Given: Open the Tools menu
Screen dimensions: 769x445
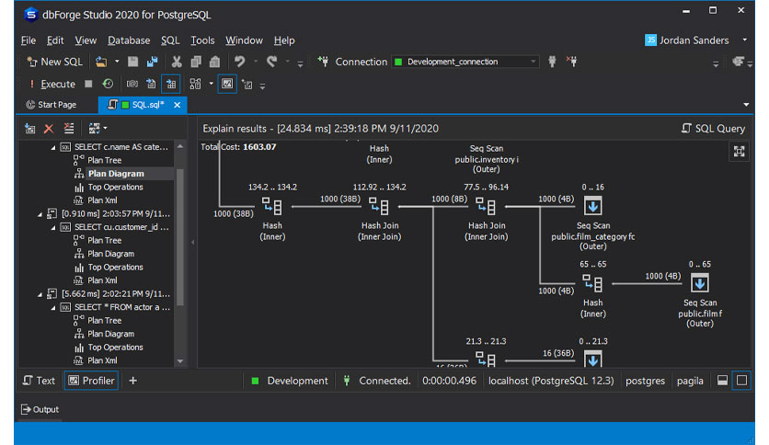Looking at the screenshot, I should pos(202,40).
